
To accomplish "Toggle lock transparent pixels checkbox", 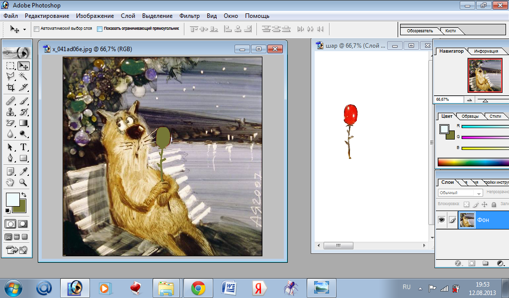I will click(466, 204).
